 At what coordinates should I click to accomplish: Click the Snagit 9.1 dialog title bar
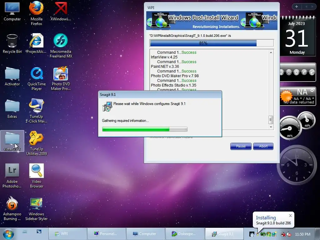[x=160, y=94]
